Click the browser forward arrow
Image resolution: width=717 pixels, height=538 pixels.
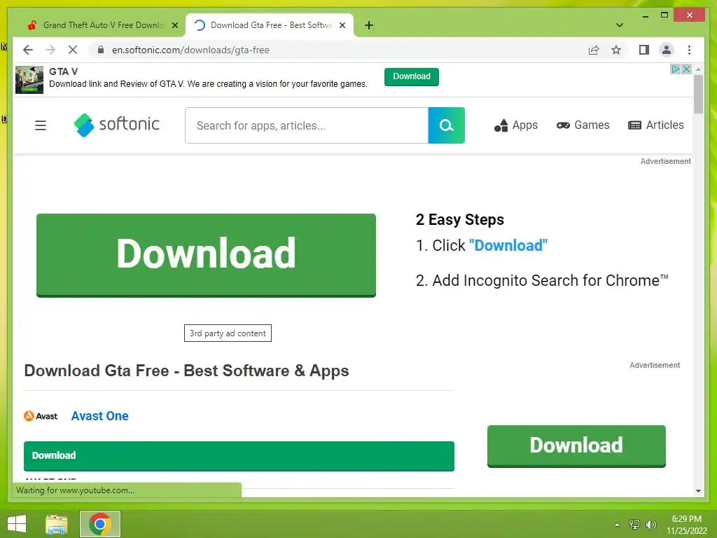[50, 50]
